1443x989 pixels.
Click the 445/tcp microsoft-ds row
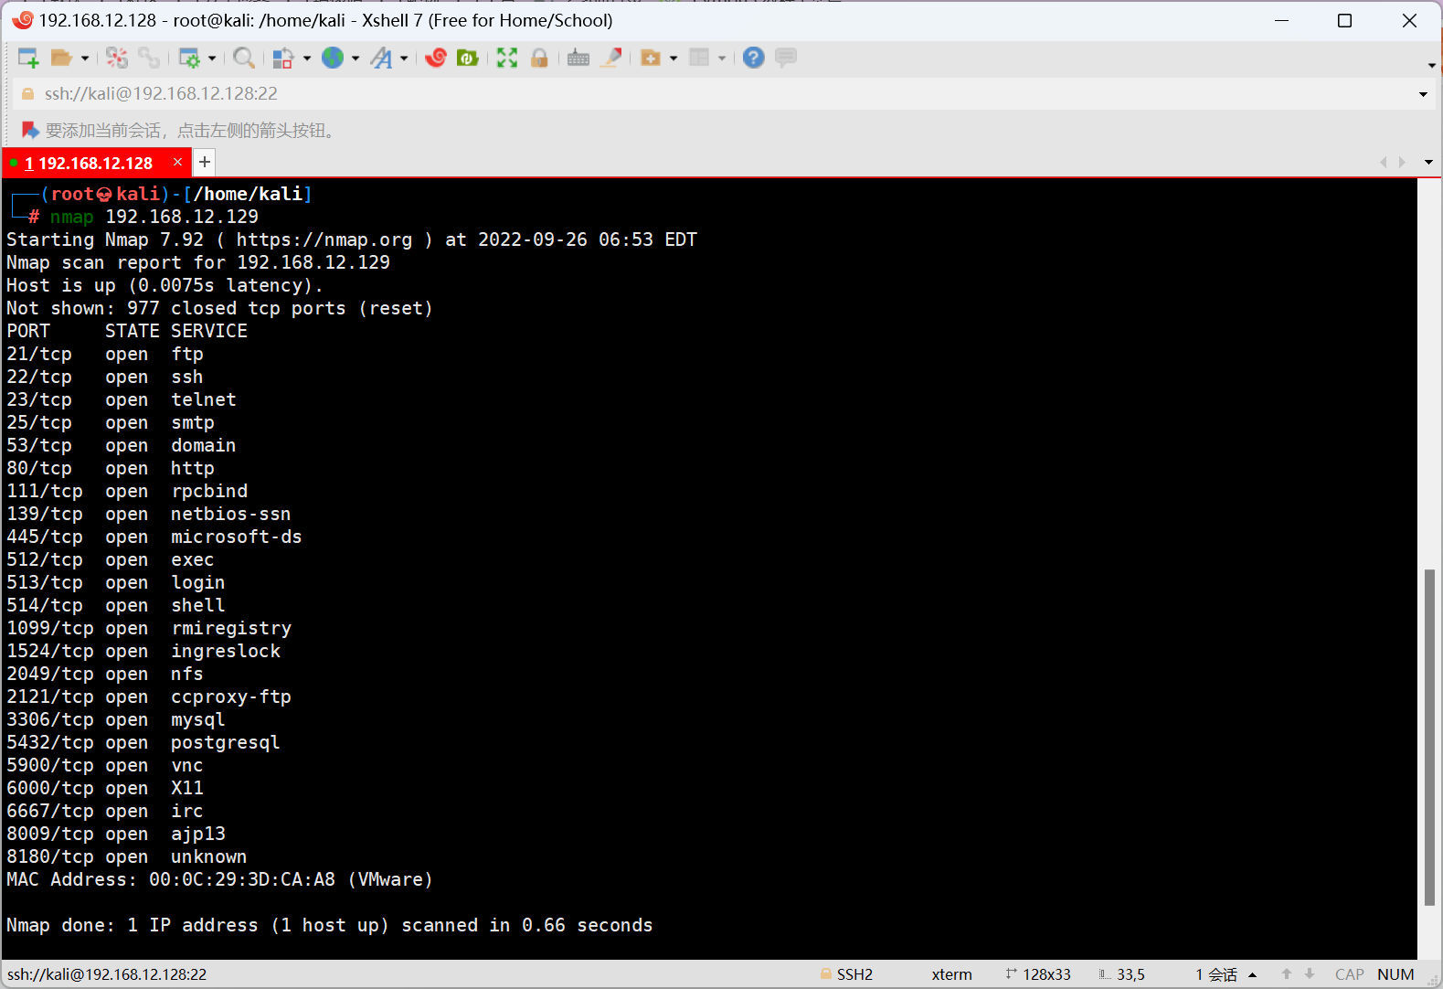click(x=154, y=537)
